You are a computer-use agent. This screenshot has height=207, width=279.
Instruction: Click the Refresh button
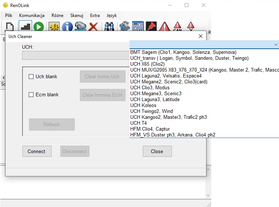point(52,124)
